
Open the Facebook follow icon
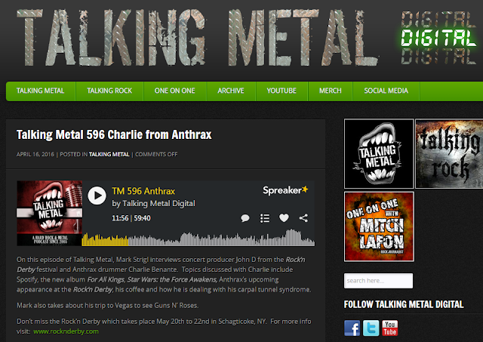coord(352,328)
